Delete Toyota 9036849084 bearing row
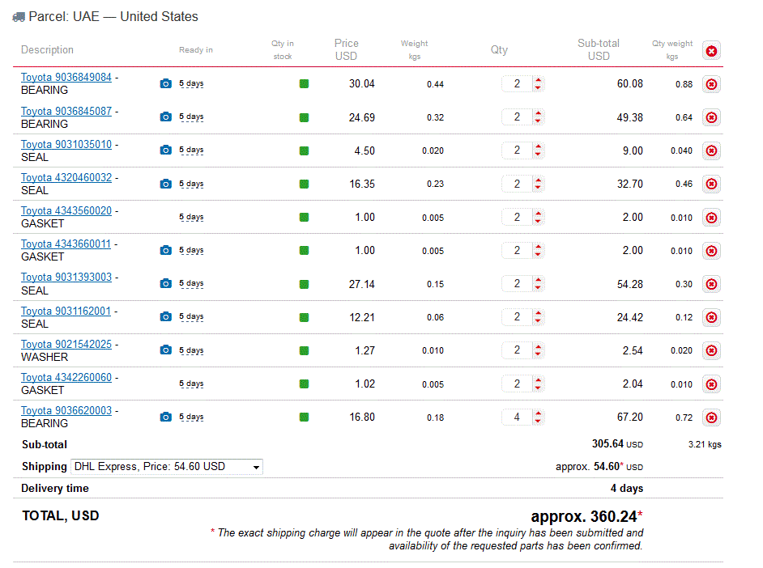The width and height of the screenshot is (763, 568). [x=711, y=84]
